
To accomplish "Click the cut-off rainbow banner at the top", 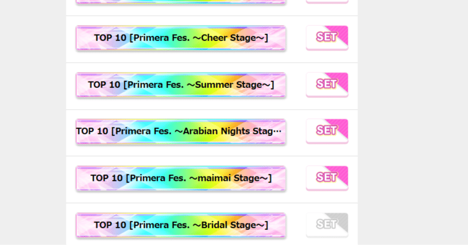I will (x=181, y=2).
